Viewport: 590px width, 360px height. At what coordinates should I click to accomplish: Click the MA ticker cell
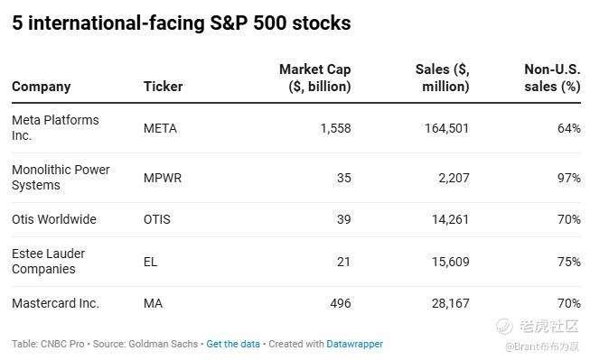pyautogui.click(x=153, y=303)
